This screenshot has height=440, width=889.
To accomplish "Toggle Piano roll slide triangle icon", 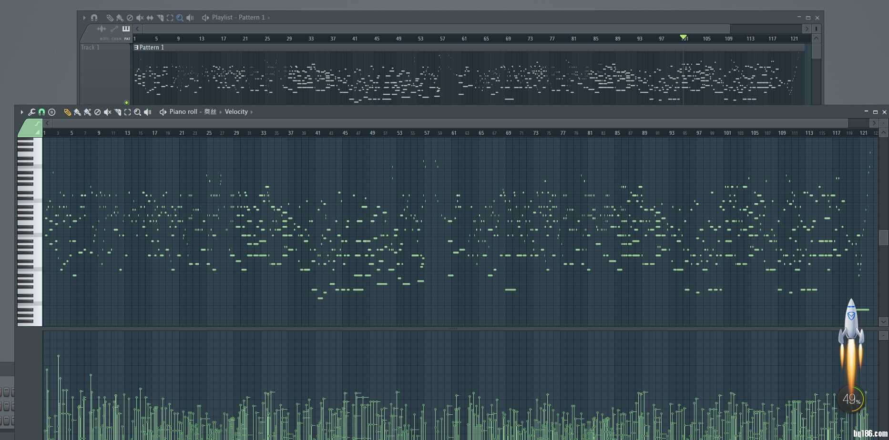I will pos(38,132).
